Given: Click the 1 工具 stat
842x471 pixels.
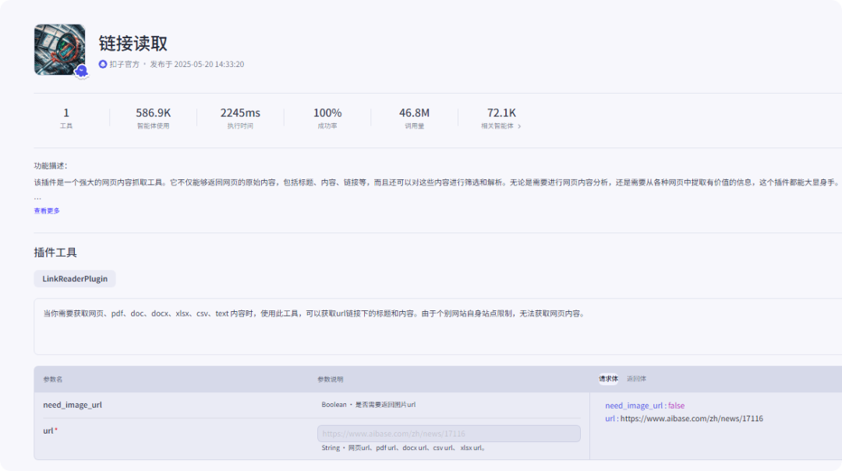Looking at the screenshot, I should click(66, 119).
